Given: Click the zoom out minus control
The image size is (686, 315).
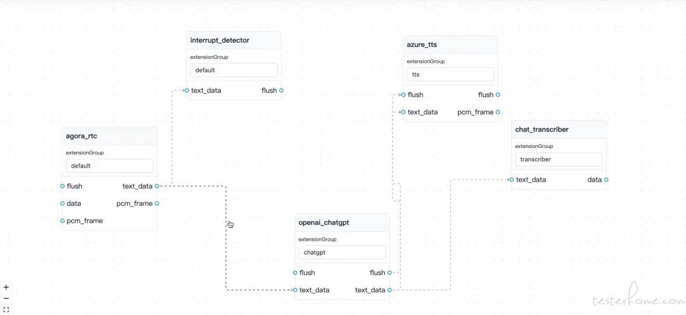Looking at the screenshot, I should pos(6,298).
